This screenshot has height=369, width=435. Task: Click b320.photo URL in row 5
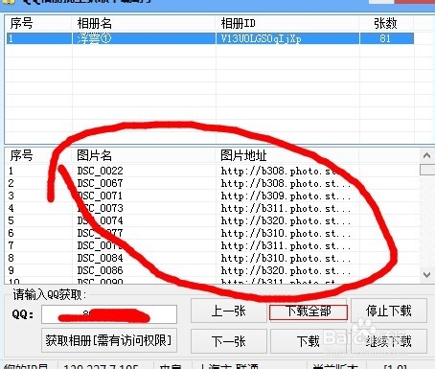(286, 220)
